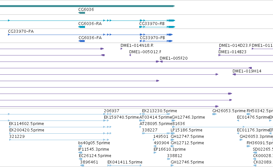This screenshot has width=273, height=167.
Task: Click the CG6036 gene label
Action: 86,10
